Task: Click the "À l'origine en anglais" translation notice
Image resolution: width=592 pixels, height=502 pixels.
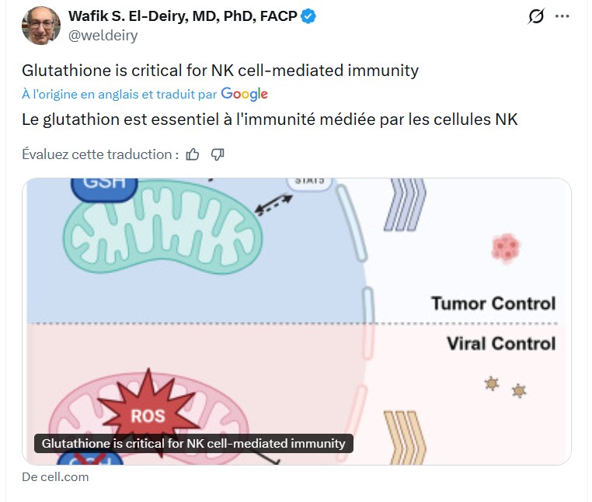Action: click(120, 95)
